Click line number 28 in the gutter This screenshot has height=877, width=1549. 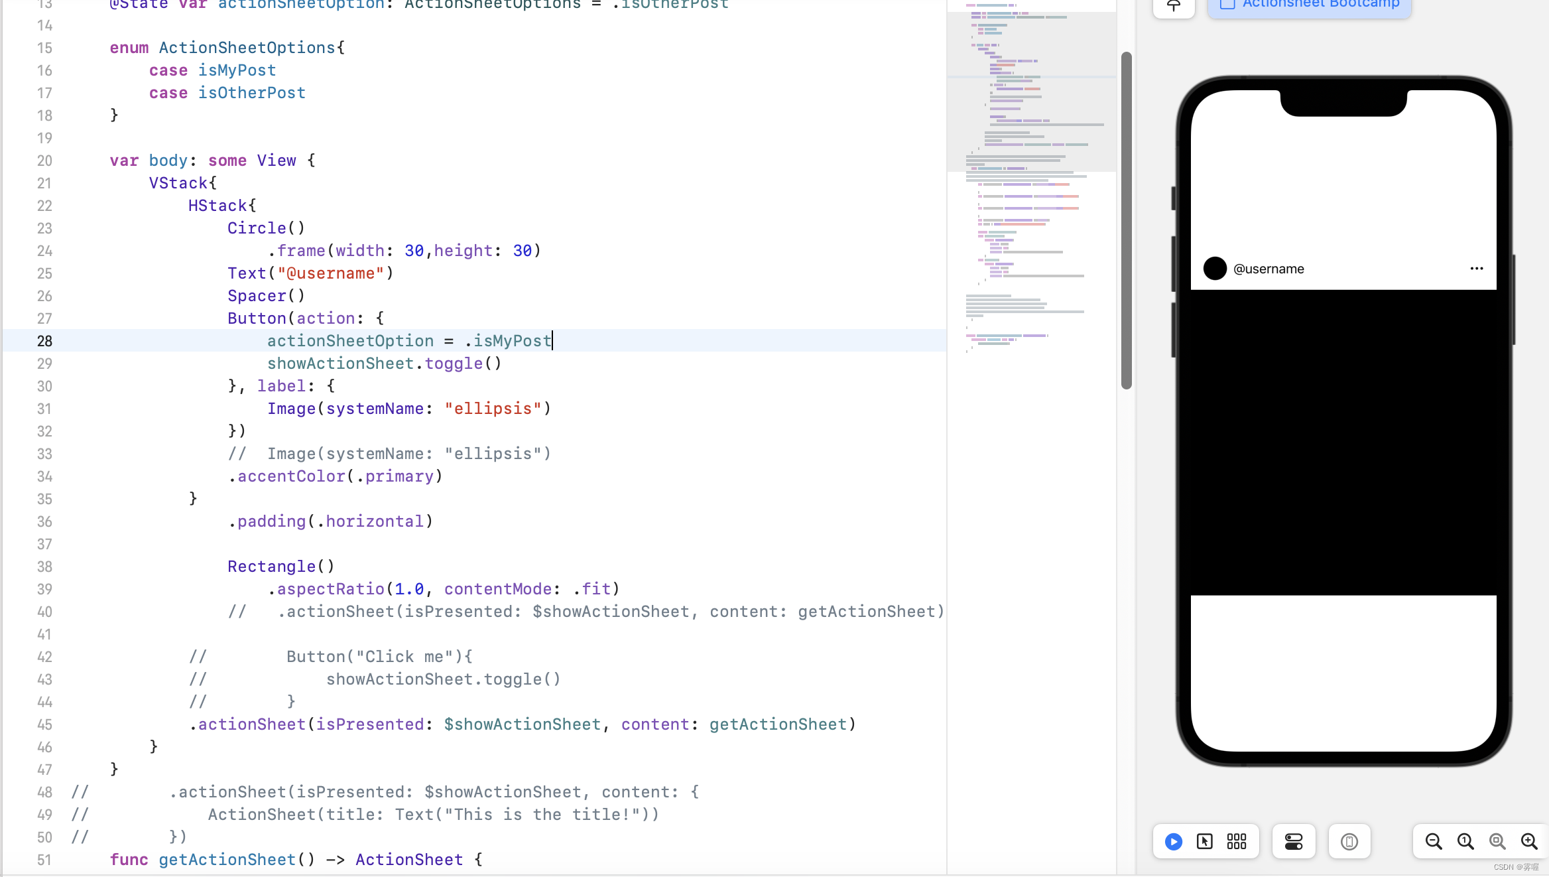click(x=44, y=341)
